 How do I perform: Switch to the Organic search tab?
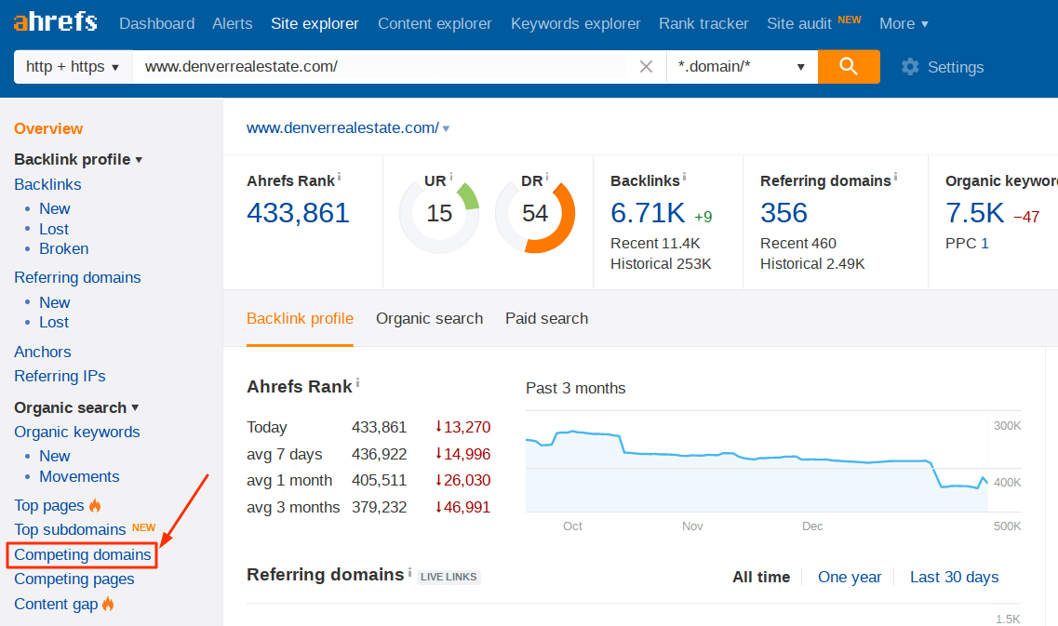pos(429,318)
